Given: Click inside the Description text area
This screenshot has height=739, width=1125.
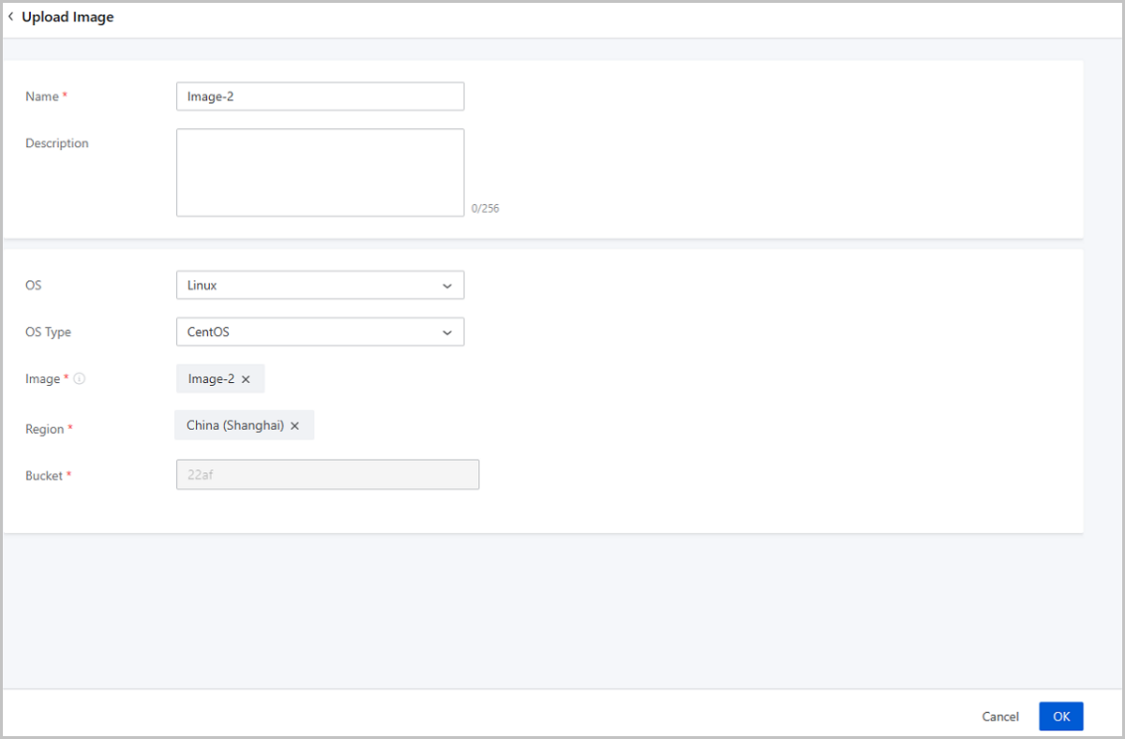Looking at the screenshot, I should [x=319, y=172].
